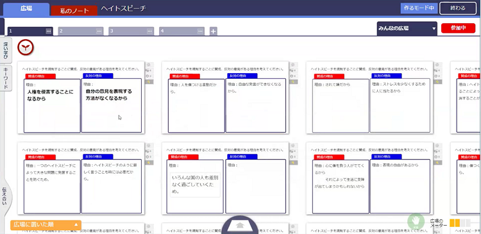Click top face icon beside 人を傷つける言動 card
This screenshot has width=481, height=234.
[x=293, y=65]
